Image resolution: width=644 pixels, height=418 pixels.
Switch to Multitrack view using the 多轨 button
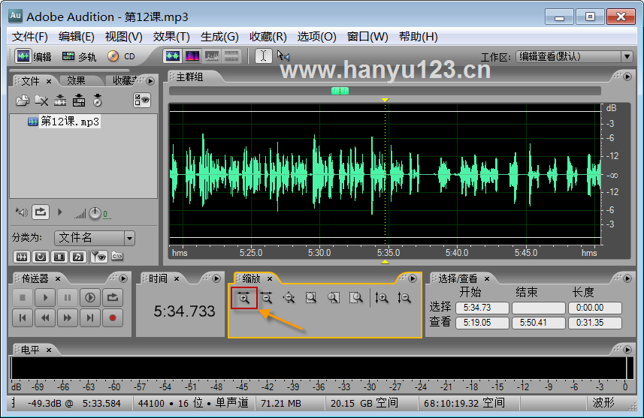coord(79,56)
